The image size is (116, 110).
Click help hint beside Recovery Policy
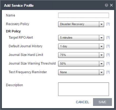tap(108, 24)
